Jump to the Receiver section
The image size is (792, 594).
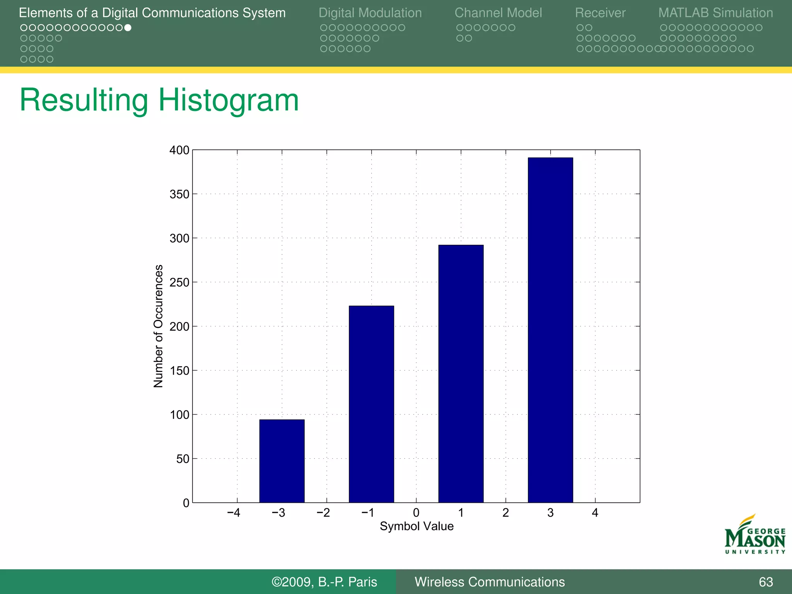click(x=600, y=13)
